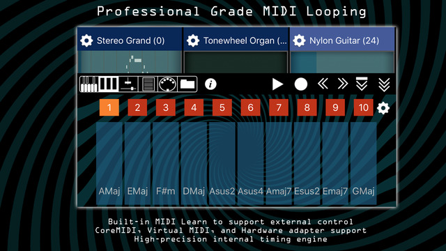Select chord set number 3
Image resolution: width=446 pixels, height=251 pixels.
[x=166, y=107]
